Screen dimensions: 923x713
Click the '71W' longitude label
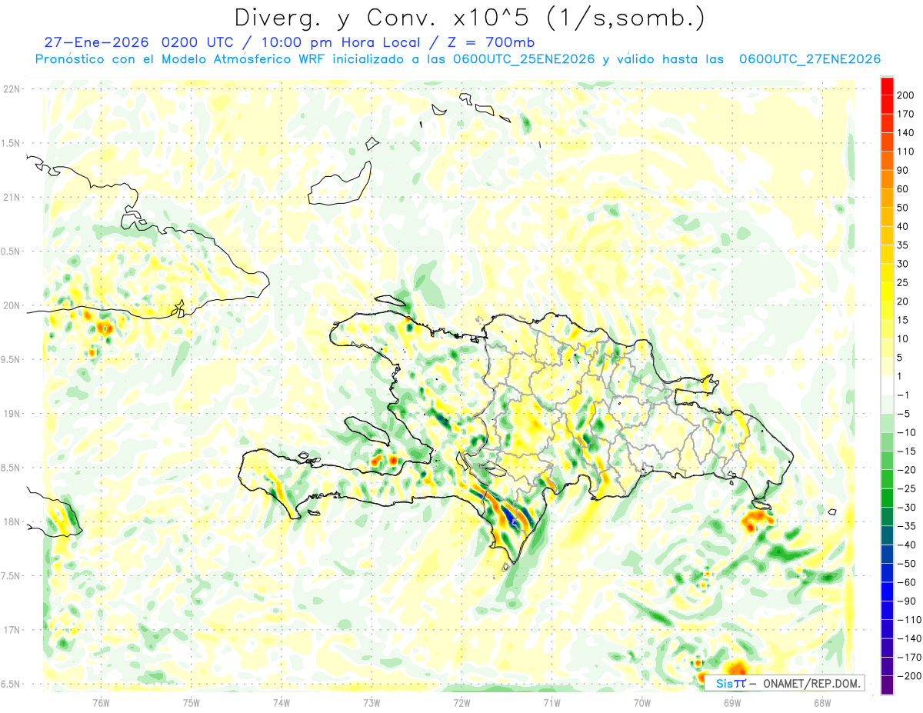(x=551, y=702)
